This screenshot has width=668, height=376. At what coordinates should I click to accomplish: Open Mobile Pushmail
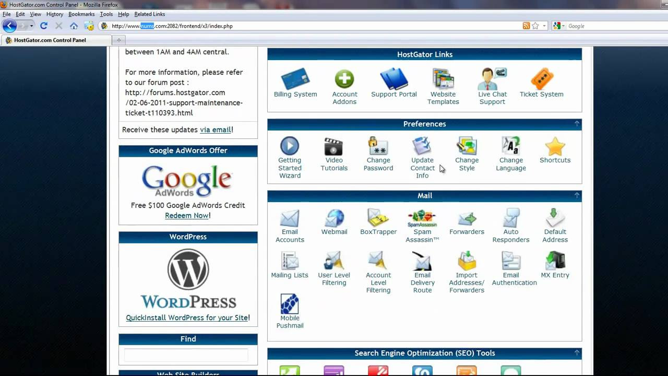[290, 312]
